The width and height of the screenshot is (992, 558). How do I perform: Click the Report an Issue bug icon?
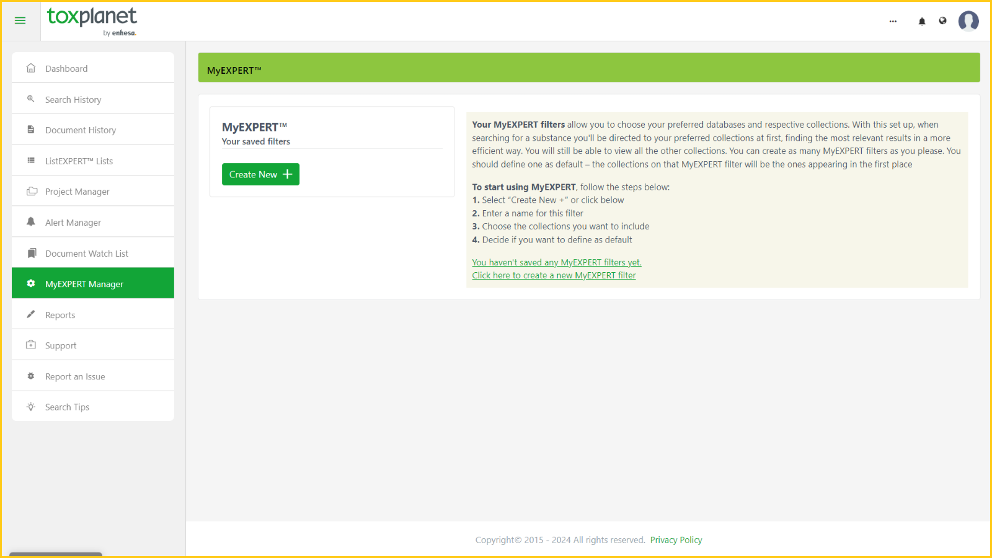tap(31, 376)
